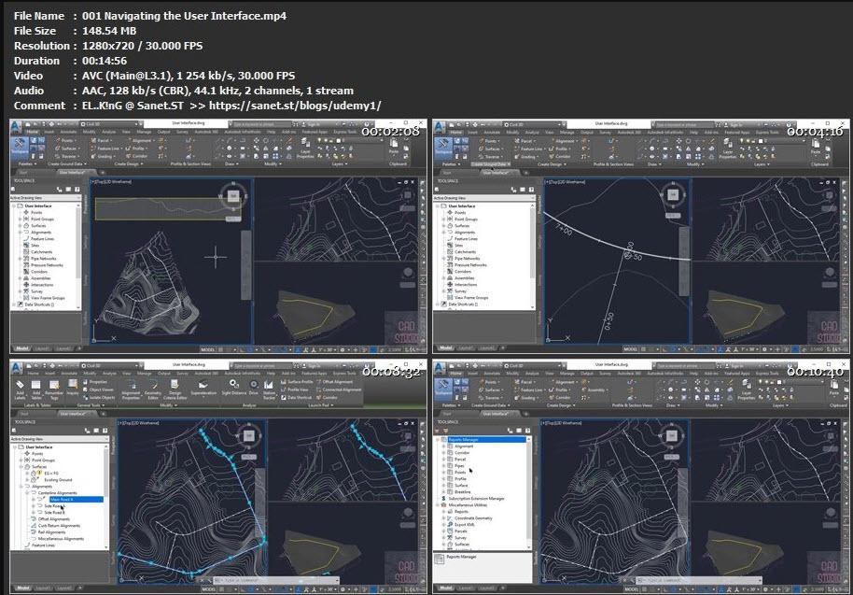Screen dimensions: 853x595
Task: Open the Home ribbon tab in the 00:02:08 frame
Action: 33,132
